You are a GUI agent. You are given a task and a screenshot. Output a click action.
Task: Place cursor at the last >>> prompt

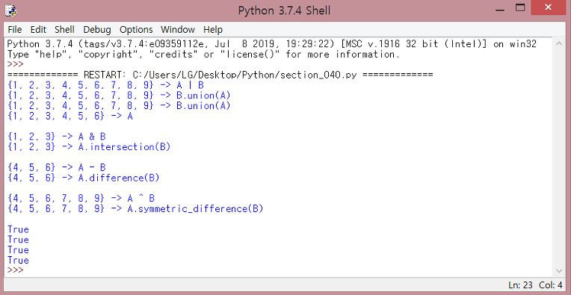tap(15, 270)
